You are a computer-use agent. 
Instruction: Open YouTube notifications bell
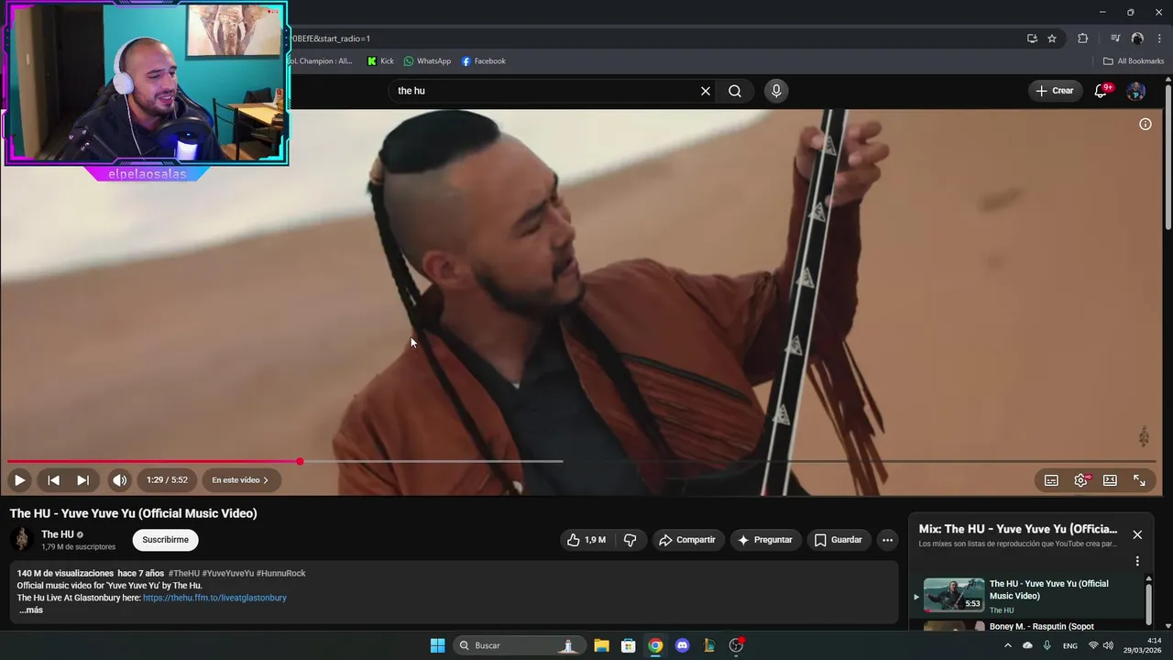[x=1102, y=91]
